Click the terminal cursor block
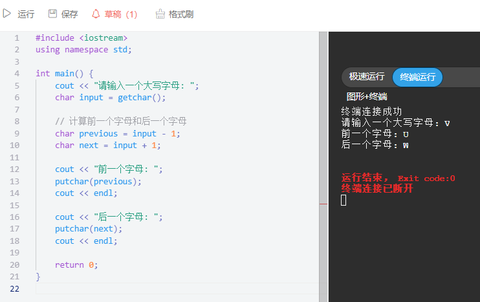 (344, 200)
